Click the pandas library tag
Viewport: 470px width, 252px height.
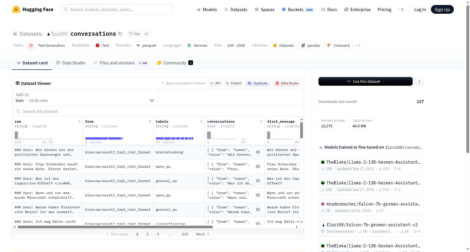click(x=311, y=45)
